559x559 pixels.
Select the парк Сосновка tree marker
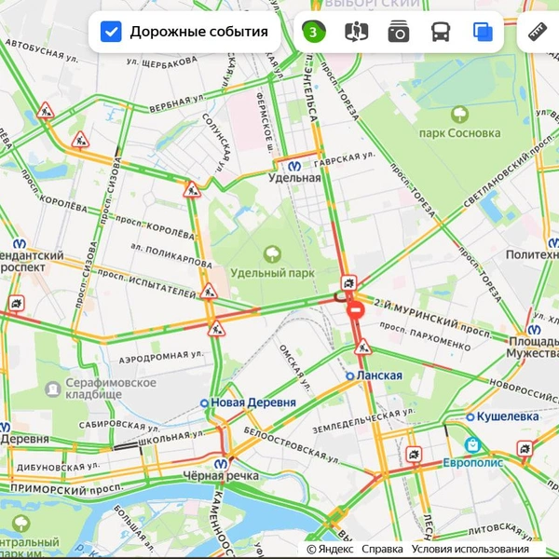459,114
